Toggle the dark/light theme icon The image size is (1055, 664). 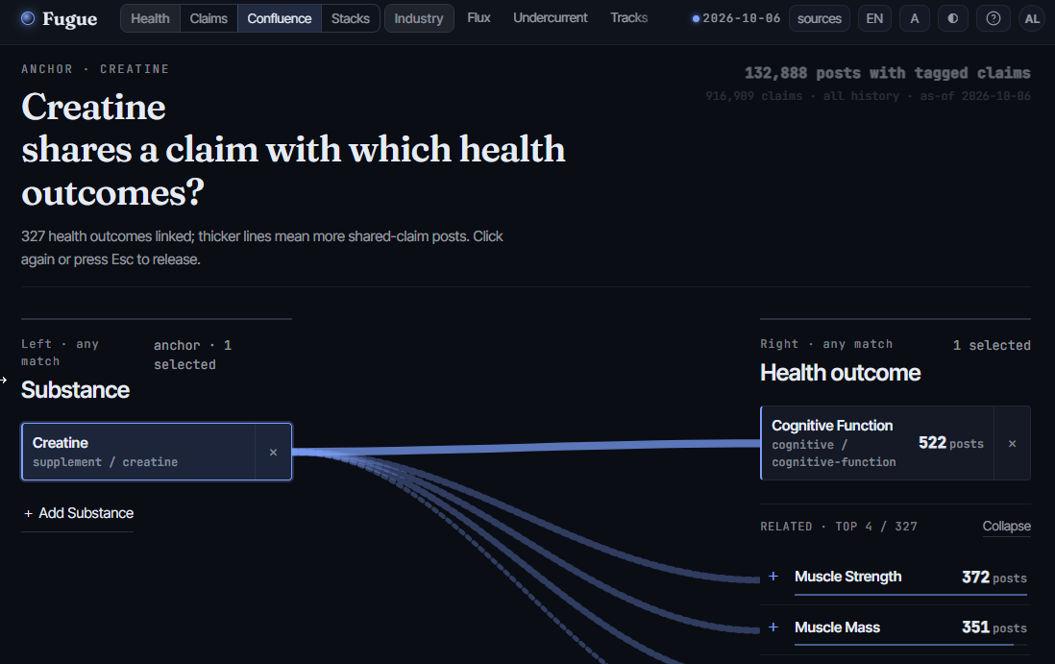[x=953, y=18]
